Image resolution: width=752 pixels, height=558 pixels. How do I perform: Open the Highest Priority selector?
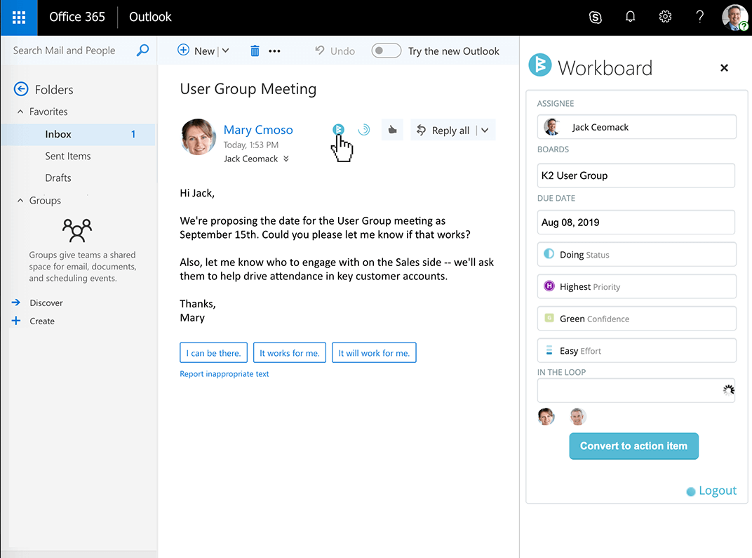point(636,286)
